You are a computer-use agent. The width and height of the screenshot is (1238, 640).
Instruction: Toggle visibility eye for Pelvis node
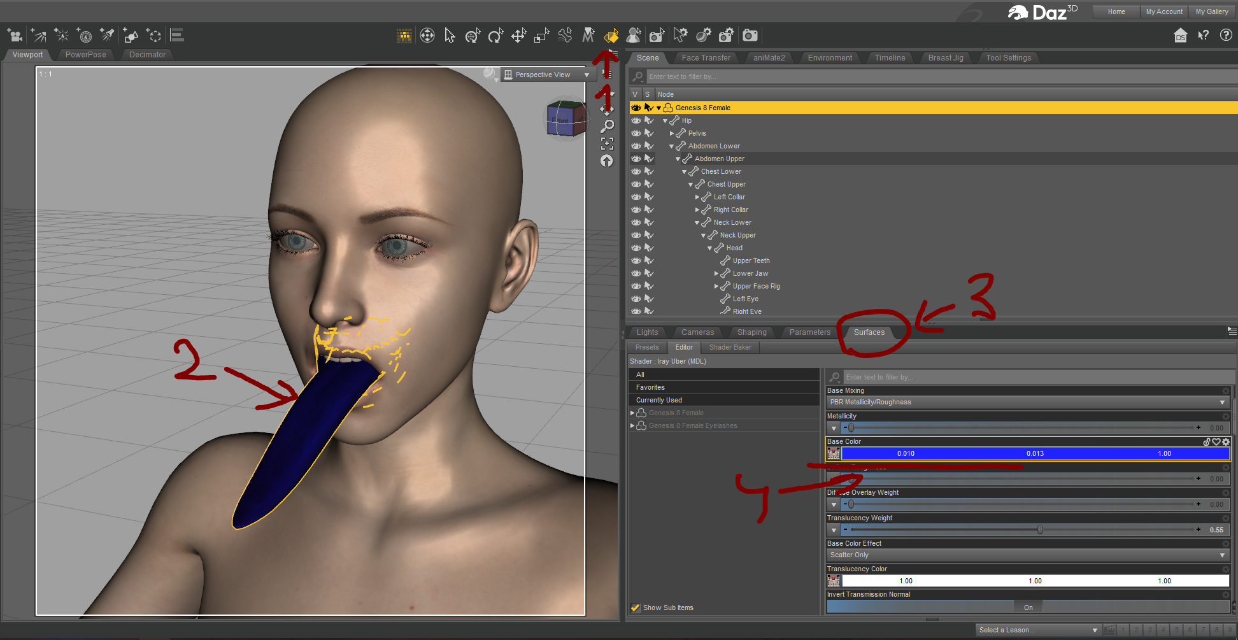pyautogui.click(x=636, y=133)
